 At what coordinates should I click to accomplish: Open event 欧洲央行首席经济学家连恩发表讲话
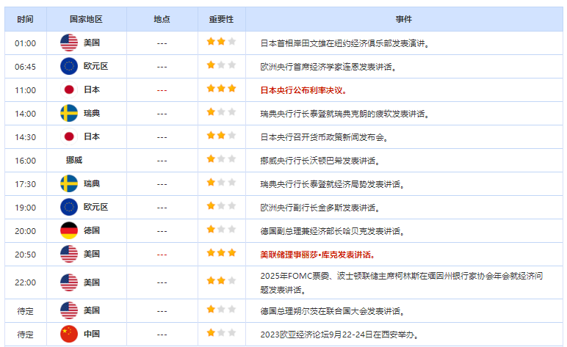(328, 67)
